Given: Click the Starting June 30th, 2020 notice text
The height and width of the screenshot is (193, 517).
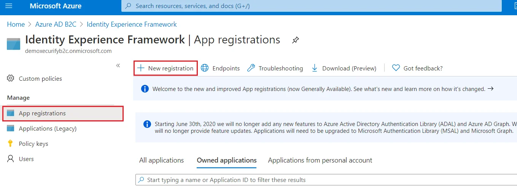Looking at the screenshot, I should pyautogui.click(x=336, y=128).
